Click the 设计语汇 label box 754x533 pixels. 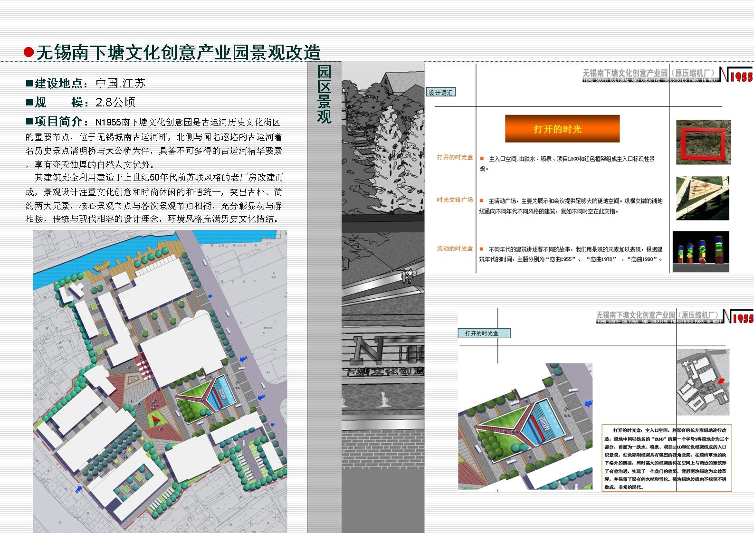pyautogui.click(x=440, y=93)
